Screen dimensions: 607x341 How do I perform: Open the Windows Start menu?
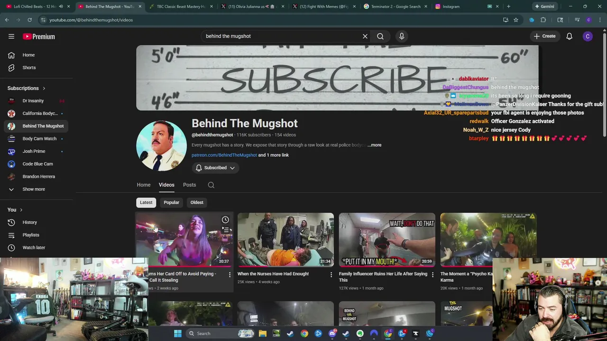[177, 333]
